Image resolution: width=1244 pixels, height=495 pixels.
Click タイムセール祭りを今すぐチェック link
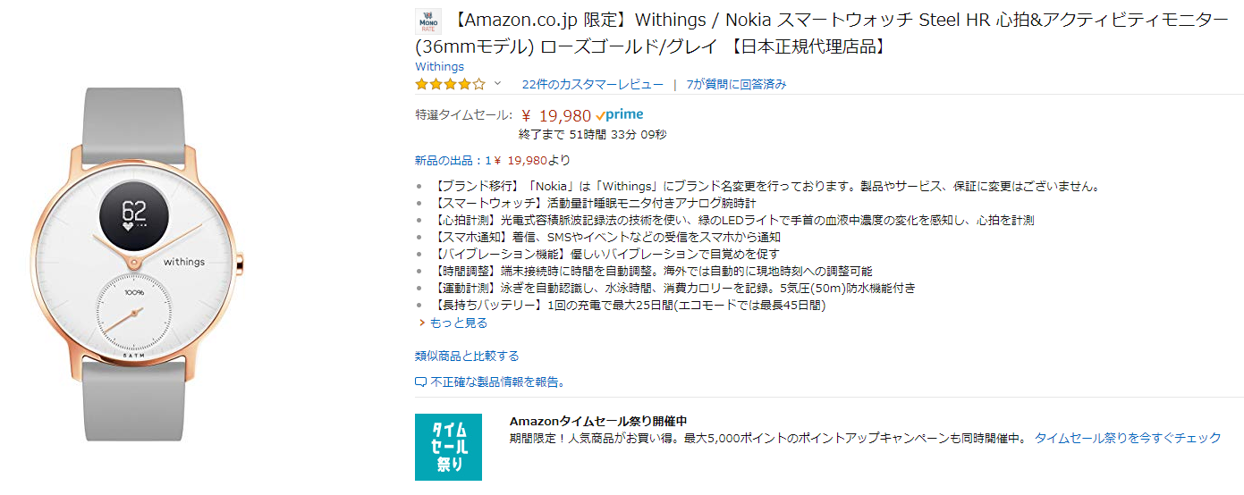[x=1127, y=438]
